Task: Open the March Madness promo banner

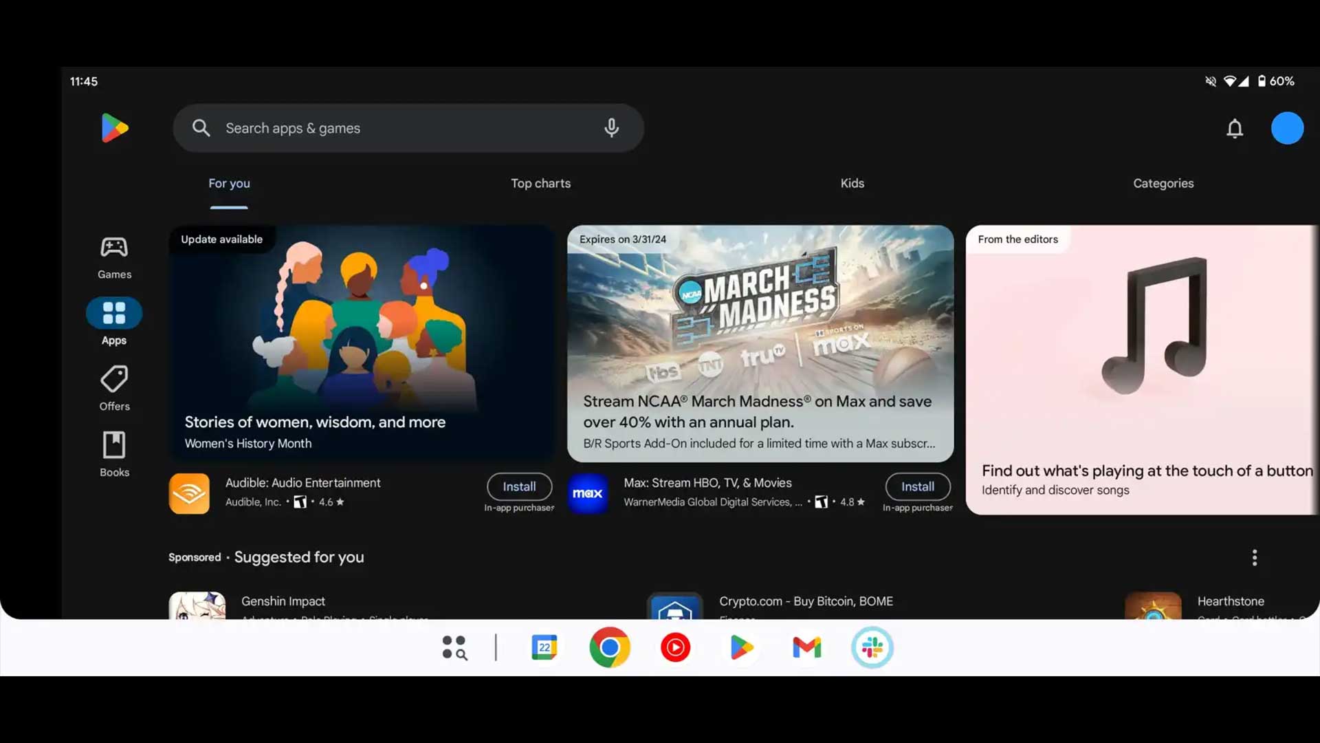Action: point(760,343)
